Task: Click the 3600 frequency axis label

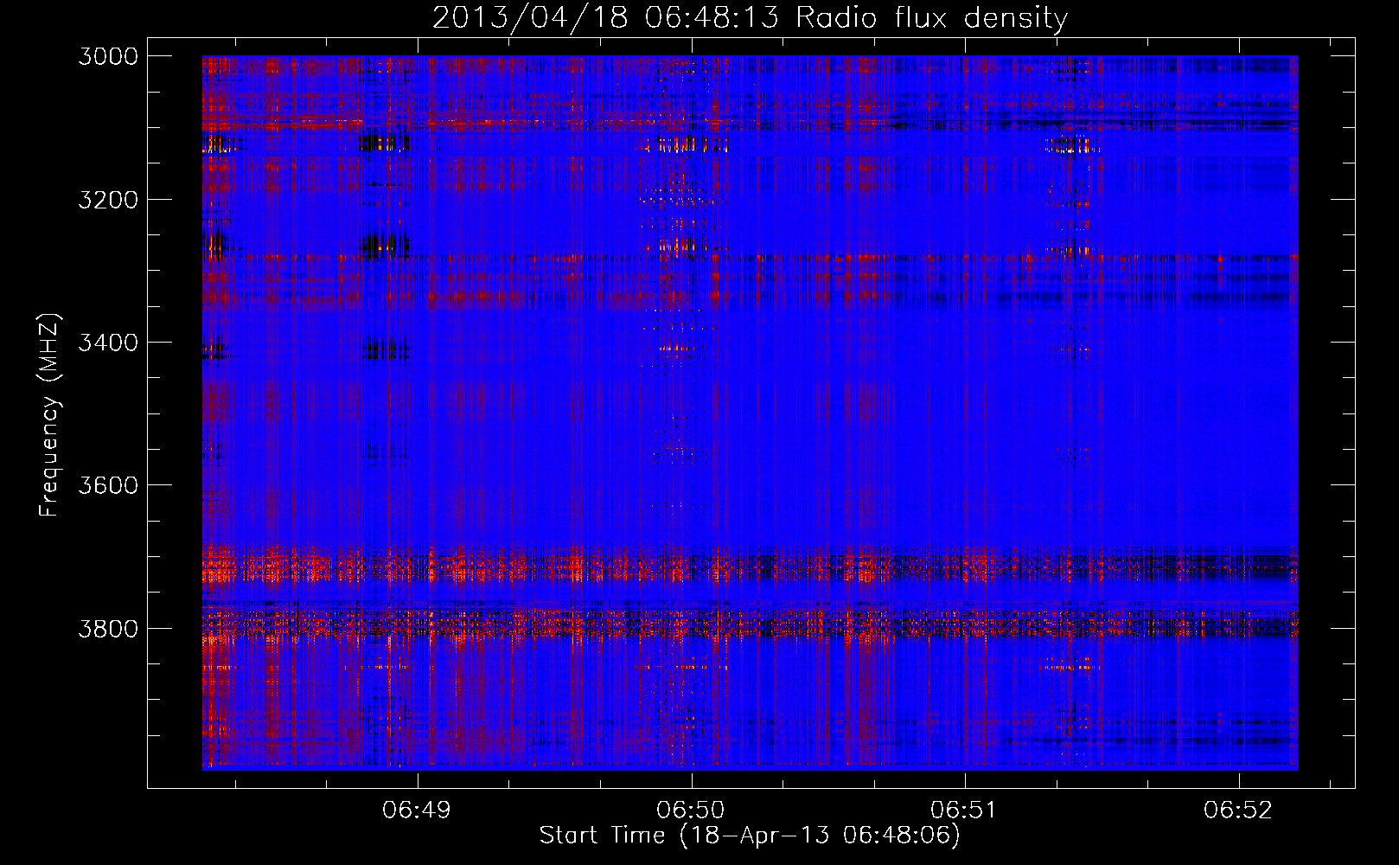Action: pos(108,485)
